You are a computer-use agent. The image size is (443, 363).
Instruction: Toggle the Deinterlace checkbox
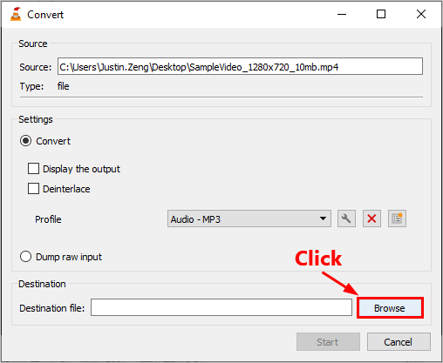[x=33, y=189]
